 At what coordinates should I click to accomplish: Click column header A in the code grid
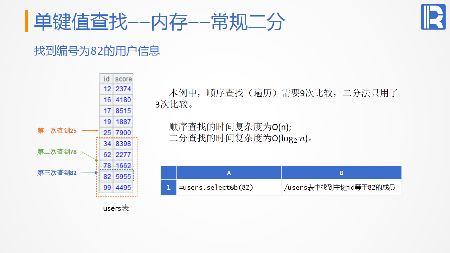click(x=229, y=173)
